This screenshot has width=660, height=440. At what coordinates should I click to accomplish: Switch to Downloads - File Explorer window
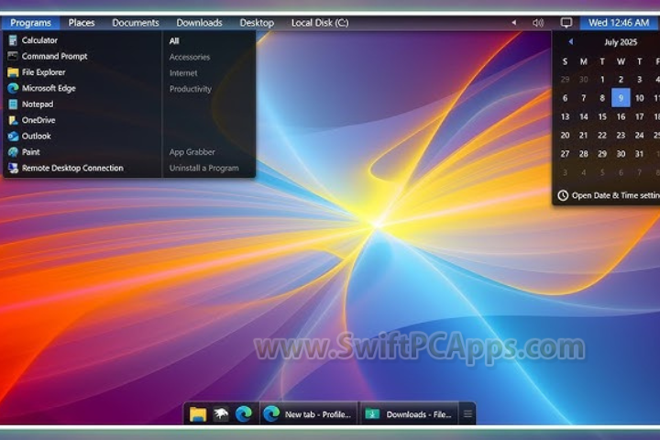(x=409, y=414)
